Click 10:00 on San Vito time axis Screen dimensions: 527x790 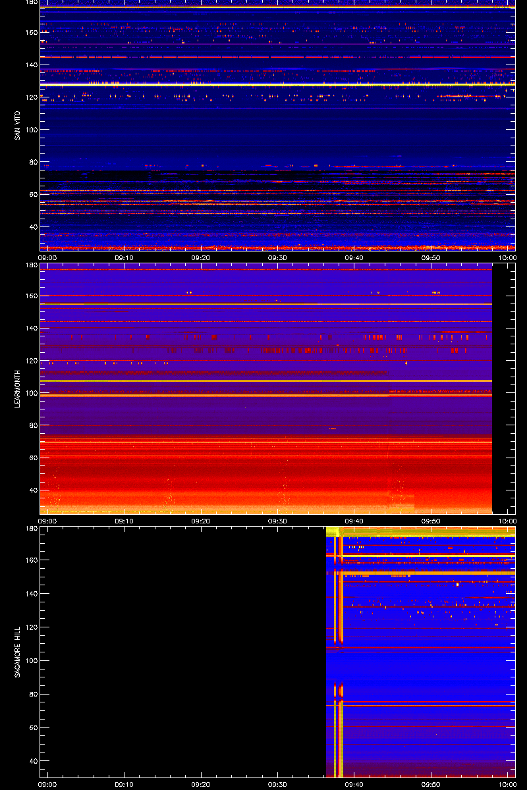point(507,258)
